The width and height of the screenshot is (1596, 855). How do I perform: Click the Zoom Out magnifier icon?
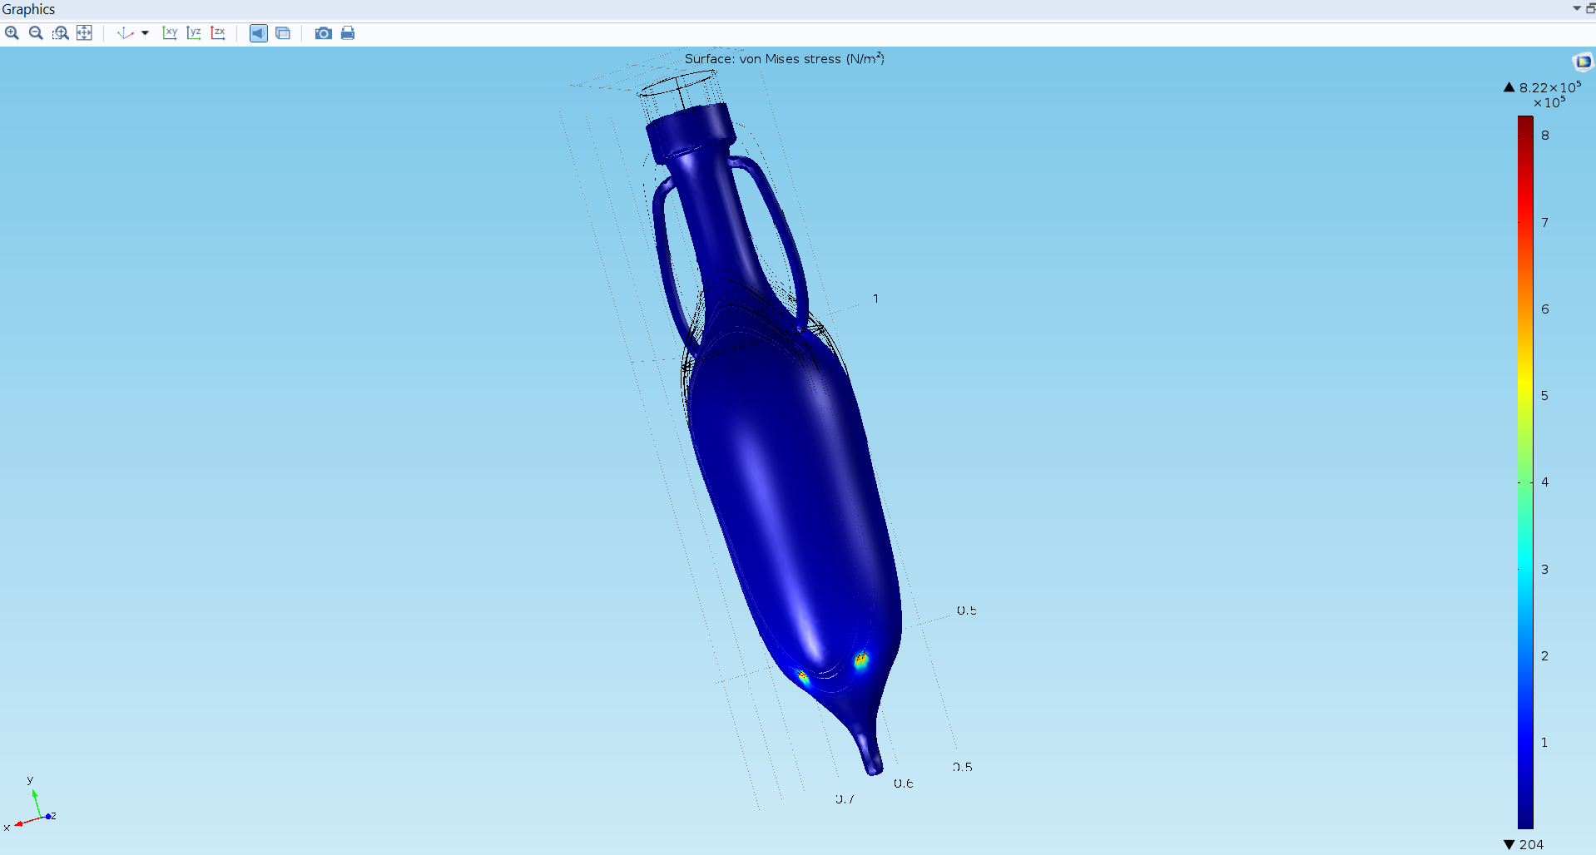point(36,33)
